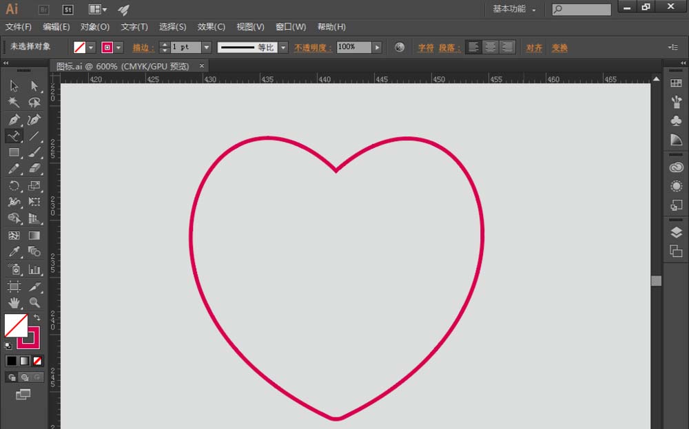Viewport: 689px width, 429px height.
Task: Open the Symbols panel (club icon)
Action: tap(677, 121)
